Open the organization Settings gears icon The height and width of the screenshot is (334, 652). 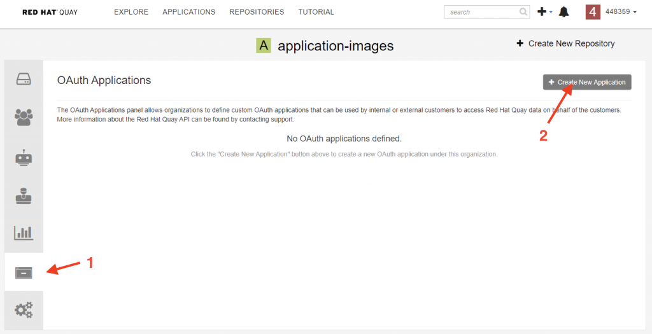click(24, 310)
